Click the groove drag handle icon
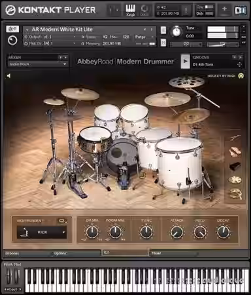 pos(239,64)
